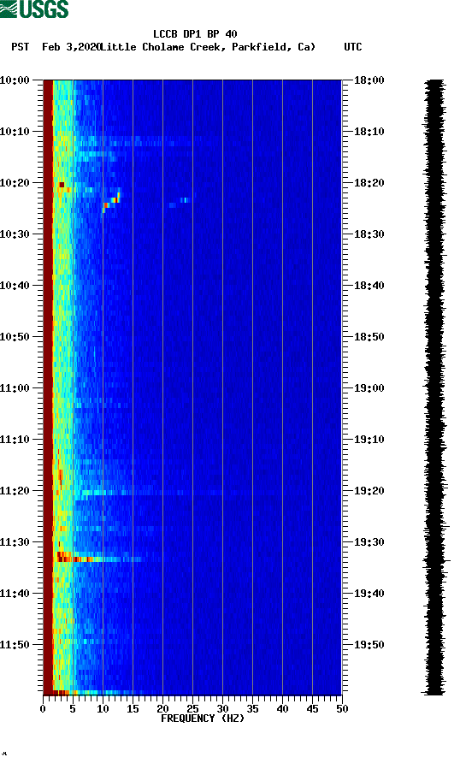Click the 19:00 UTC time label

369,387
